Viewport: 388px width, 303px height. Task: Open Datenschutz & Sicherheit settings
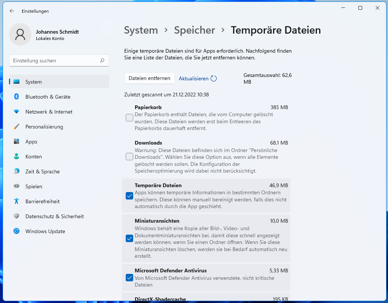pos(59,216)
